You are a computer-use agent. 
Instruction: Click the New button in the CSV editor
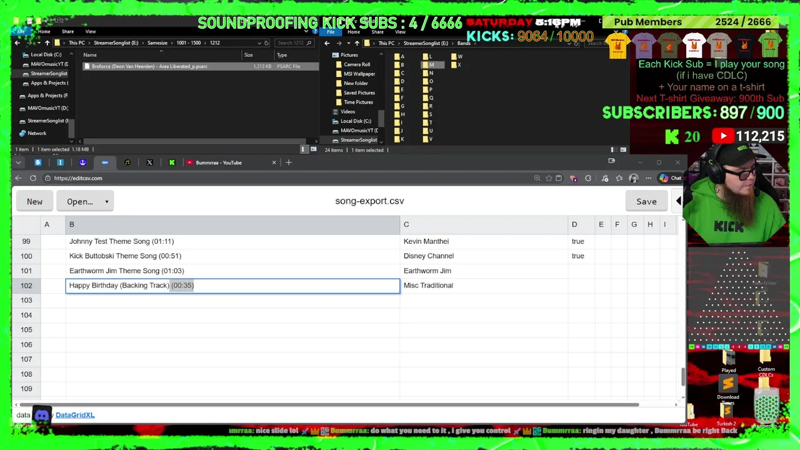point(34,201)
